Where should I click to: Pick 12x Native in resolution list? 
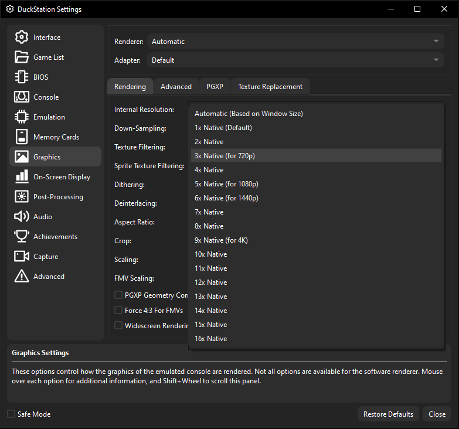tap(316, 282)
